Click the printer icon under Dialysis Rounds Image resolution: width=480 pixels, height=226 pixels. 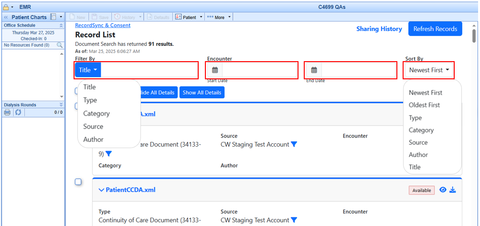[x=7, y=112]
